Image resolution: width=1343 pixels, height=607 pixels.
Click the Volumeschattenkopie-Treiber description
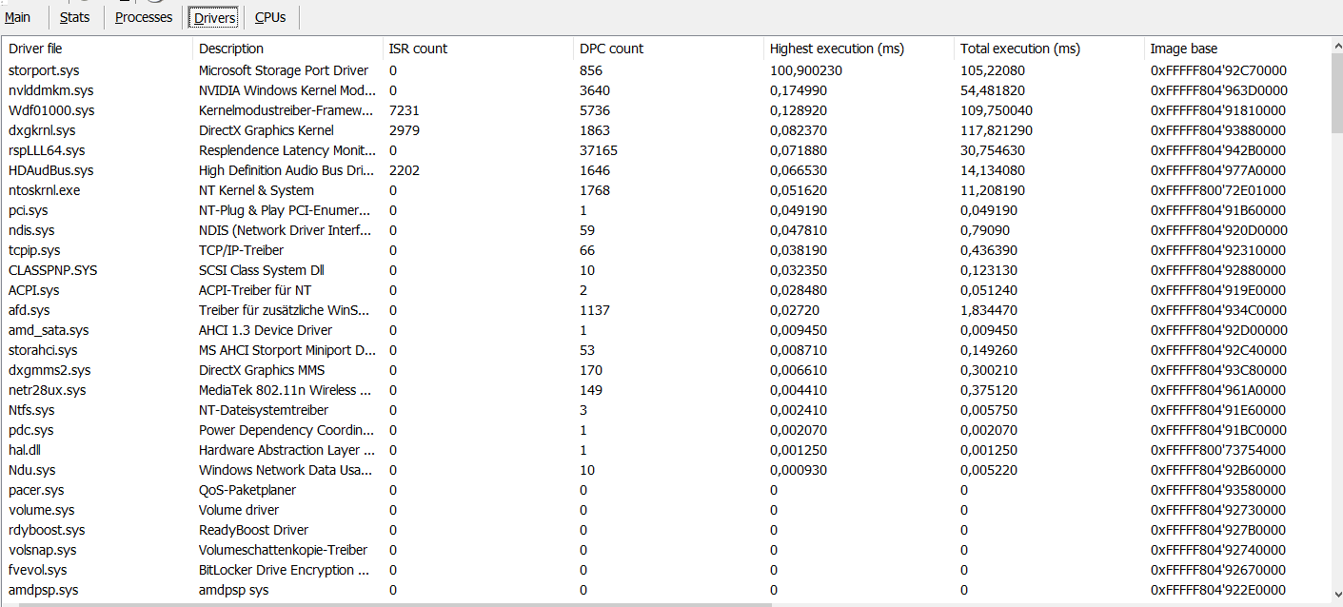284,550
